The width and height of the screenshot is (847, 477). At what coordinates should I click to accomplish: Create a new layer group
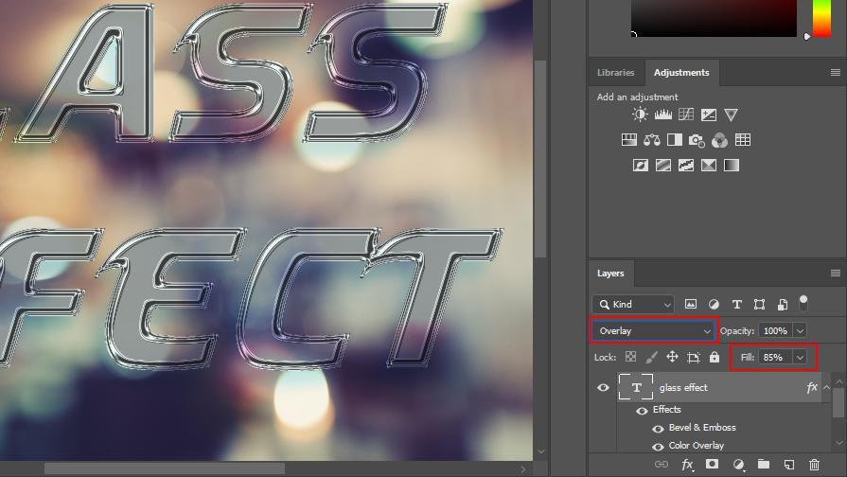point(764,464)
